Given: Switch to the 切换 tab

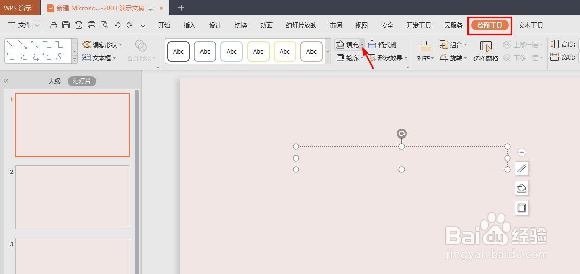Looking at the screenshot, I should pos(241,25).
